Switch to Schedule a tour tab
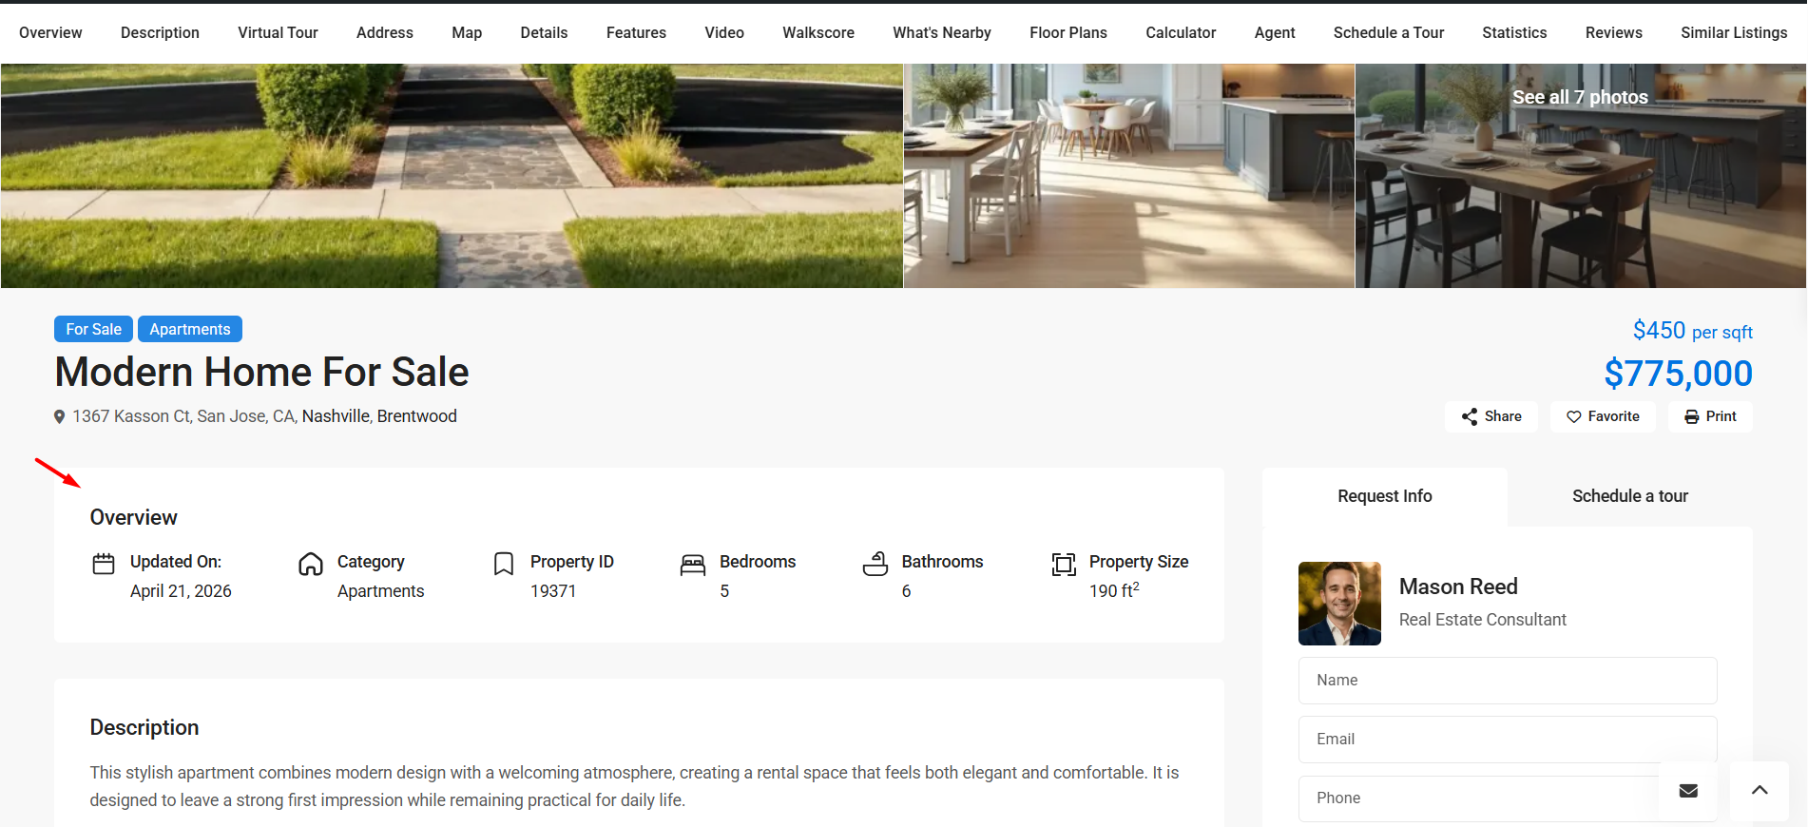1808x827 pixels. (1629, 496)
